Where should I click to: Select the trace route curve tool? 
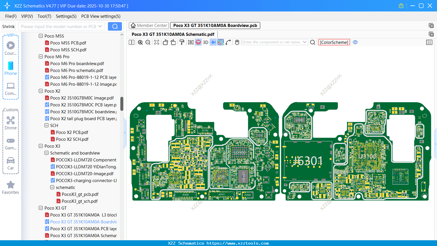pyautogui.click(x=228, y=42)
